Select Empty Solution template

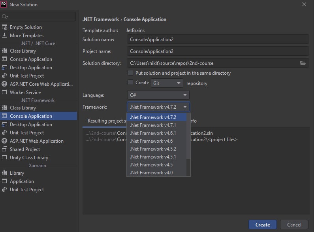(x=38, y=27)
